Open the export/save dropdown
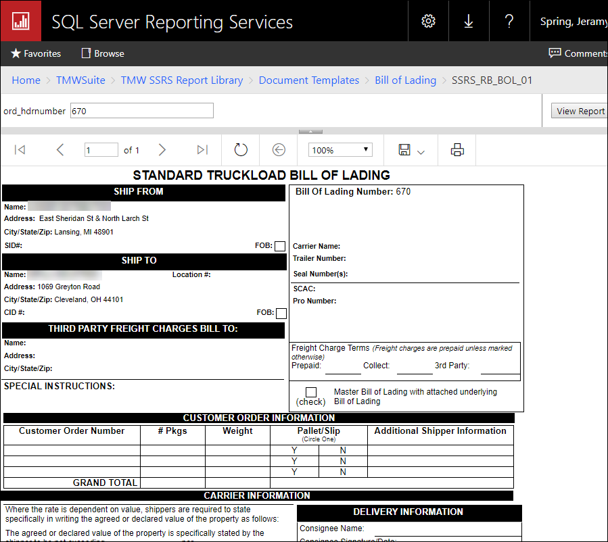 point(410,149)
